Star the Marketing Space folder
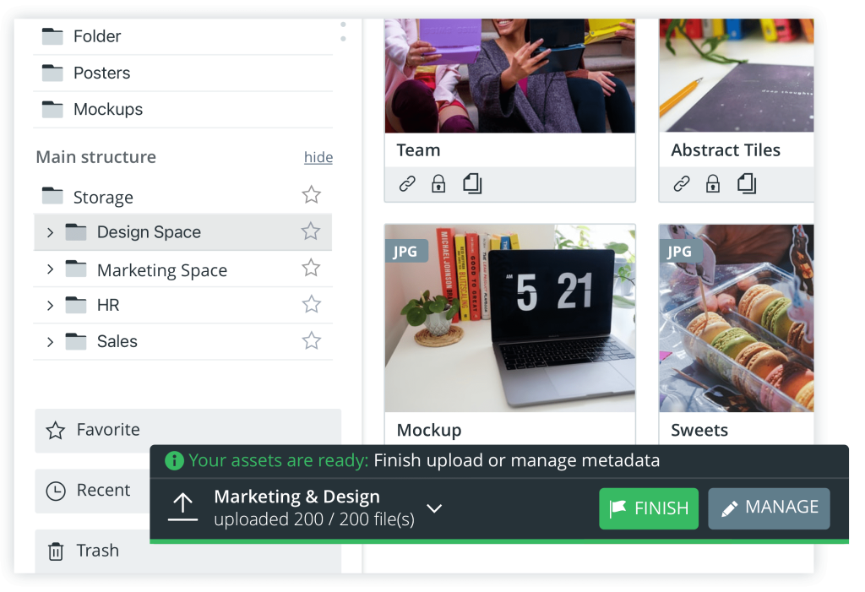 click(x=311, y=269)
